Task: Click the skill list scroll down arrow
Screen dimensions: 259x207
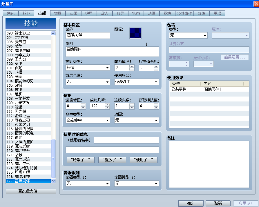Action: 53,181
